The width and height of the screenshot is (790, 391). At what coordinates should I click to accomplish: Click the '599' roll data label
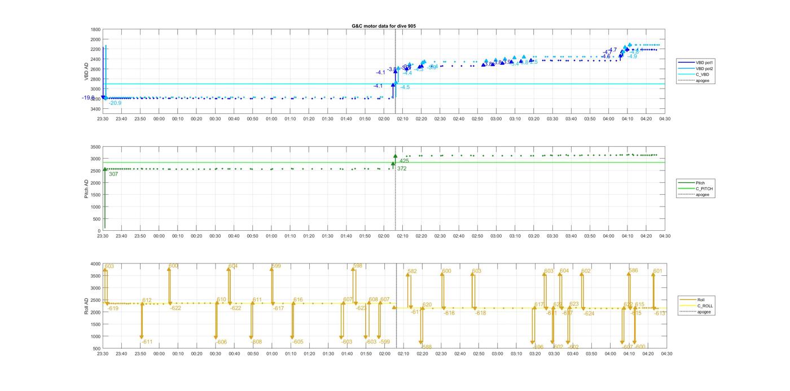click(276, 266)
